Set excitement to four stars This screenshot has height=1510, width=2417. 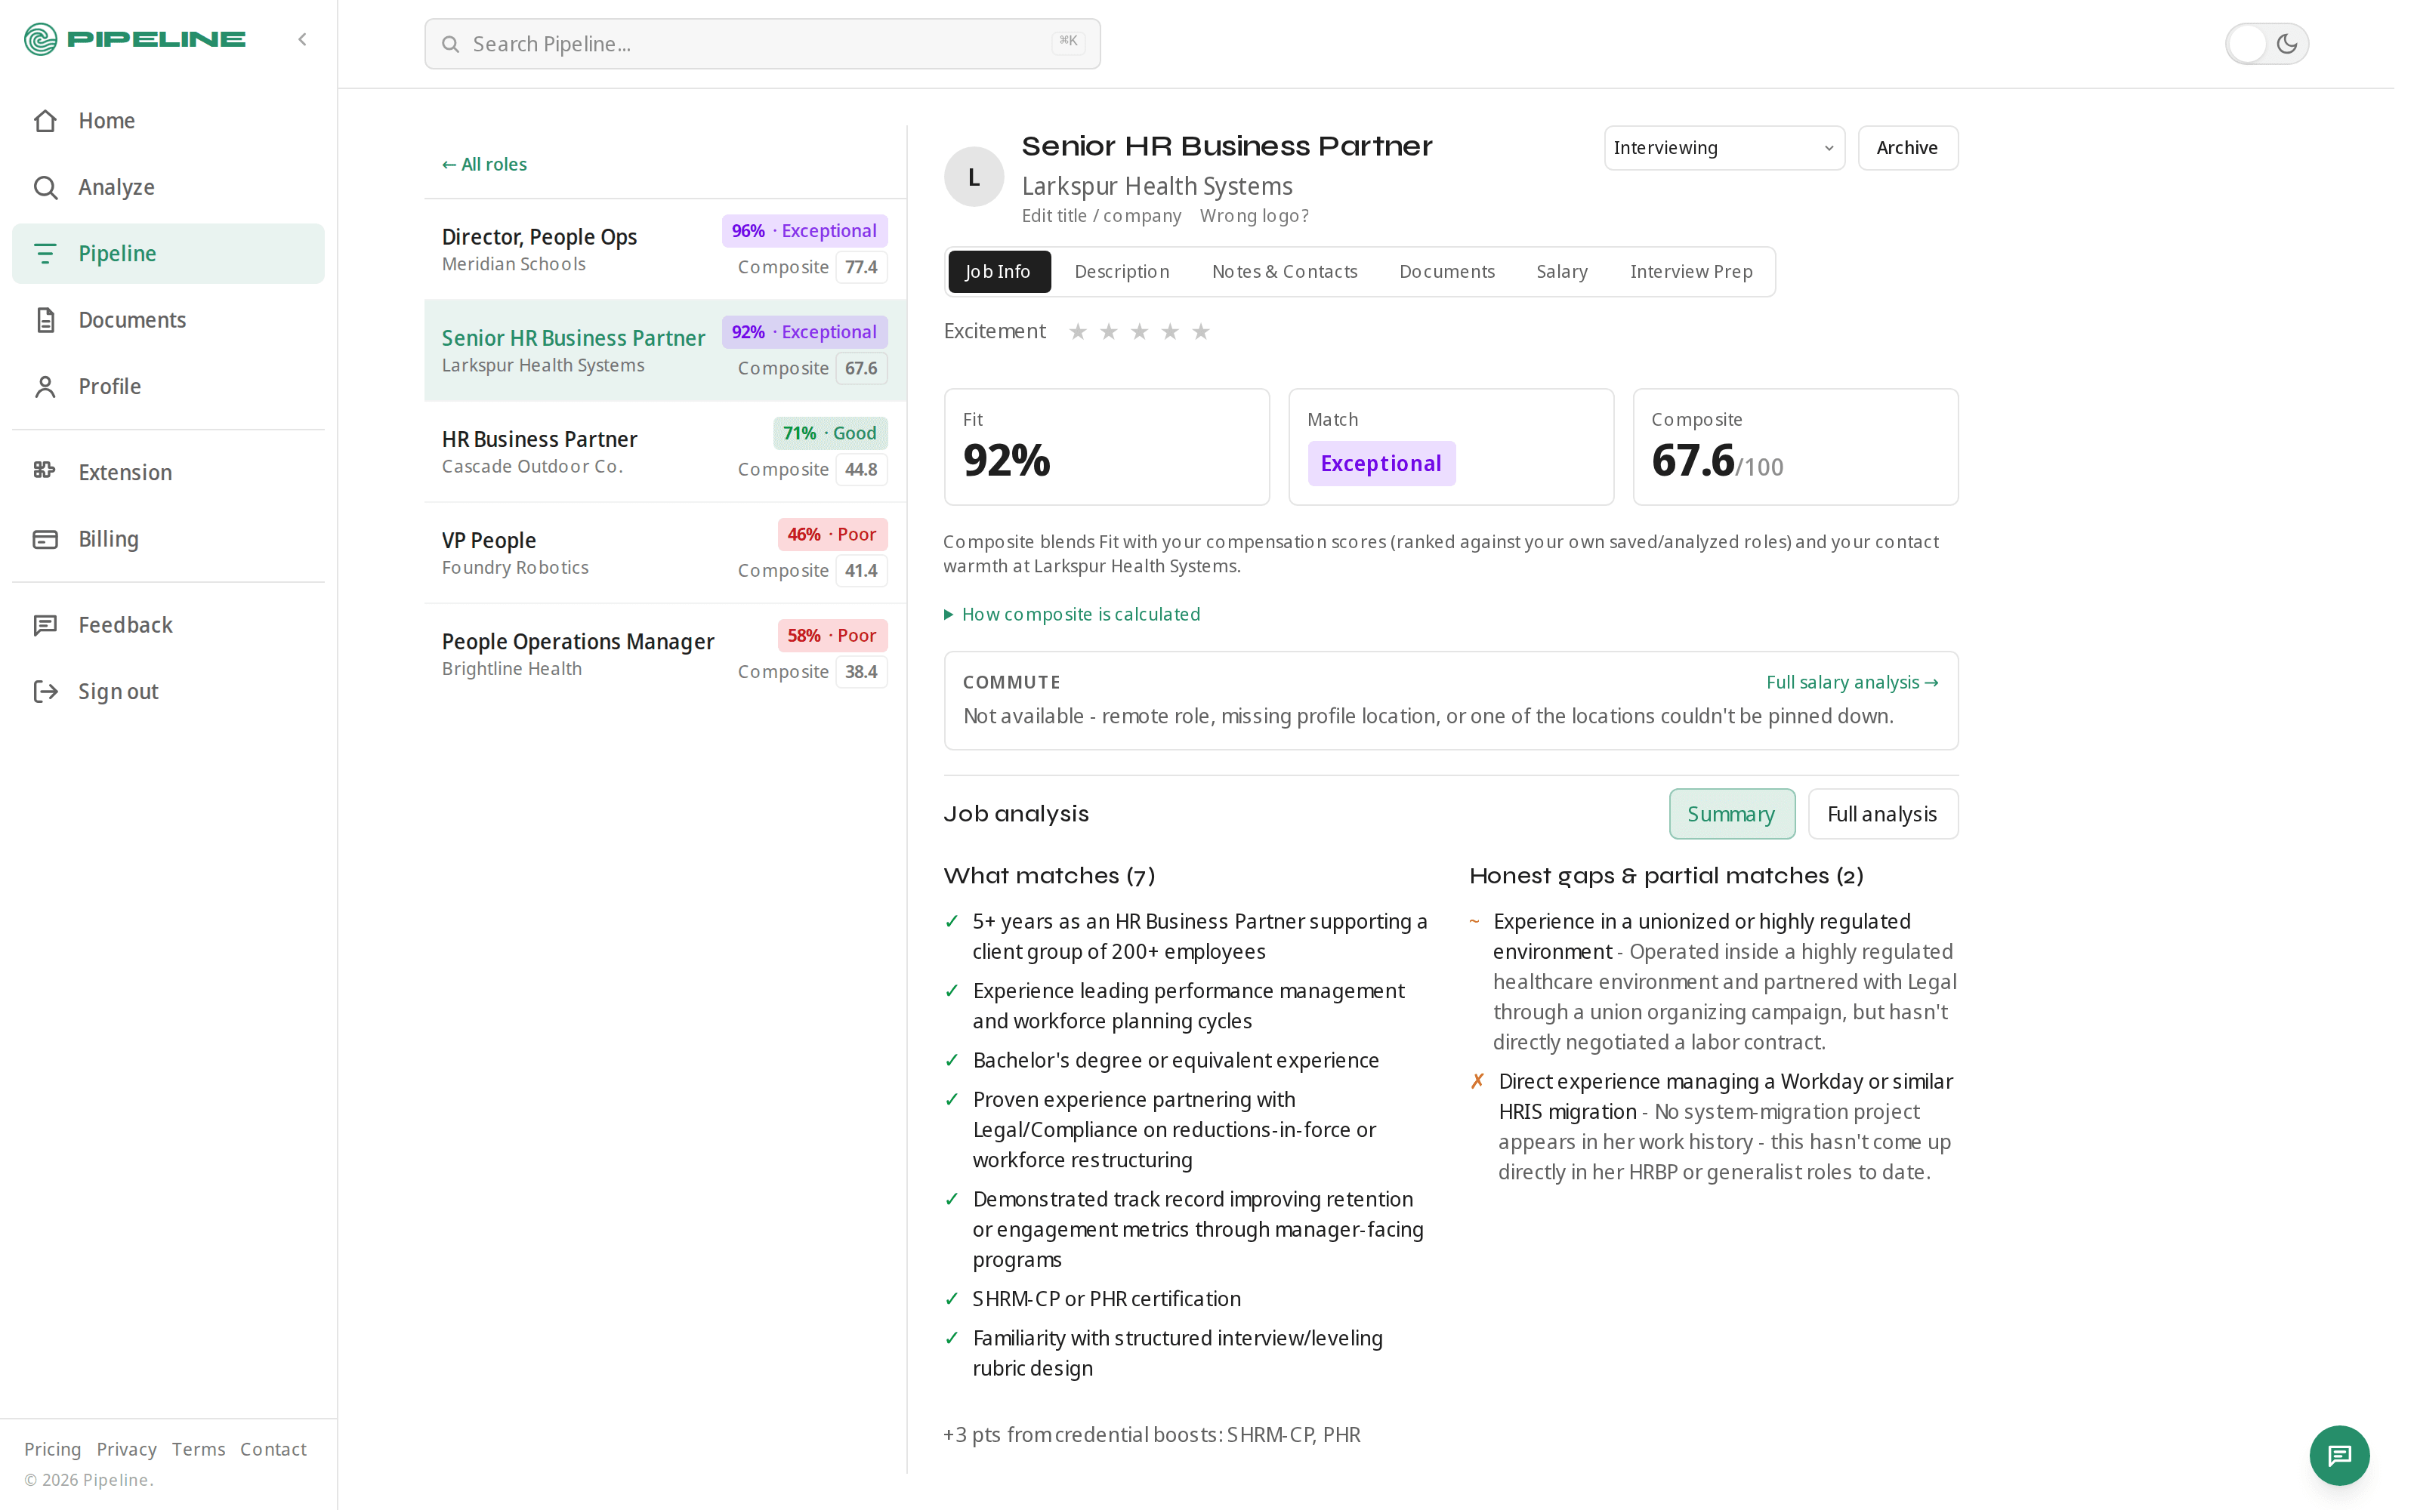[1171, 331]
